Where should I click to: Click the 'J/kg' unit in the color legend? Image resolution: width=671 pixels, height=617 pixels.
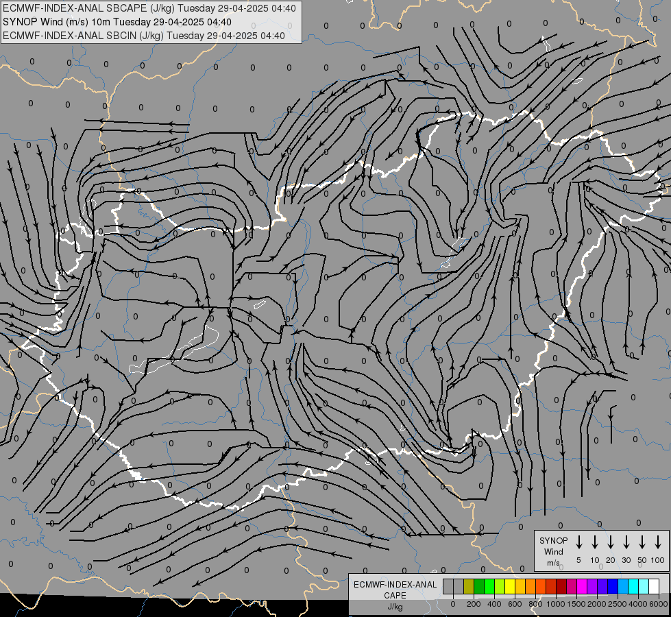pos(395,607)
